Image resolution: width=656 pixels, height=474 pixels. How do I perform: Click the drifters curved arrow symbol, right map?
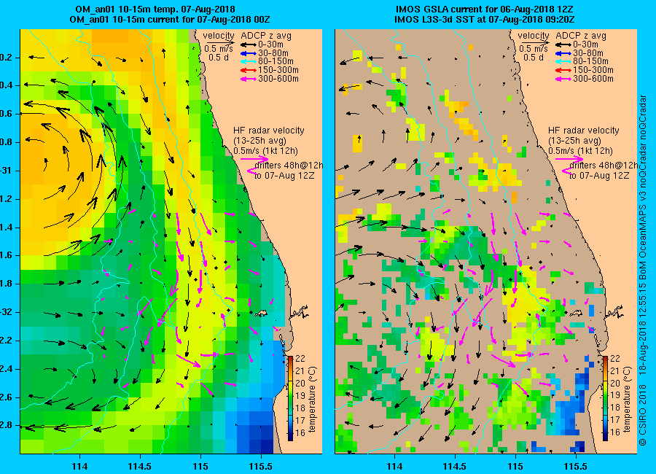(x=566, y=169)
